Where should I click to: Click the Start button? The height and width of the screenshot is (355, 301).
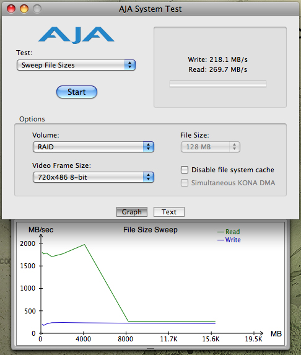[77, 92]
